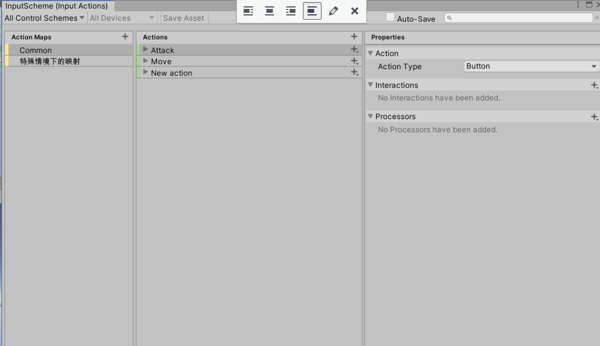This screenshot has height=346, width=600.
Task: Create a new Action using the plus icon
Action: [x=354, y=36]
